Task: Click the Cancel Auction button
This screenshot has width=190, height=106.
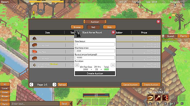Action: point(130,85)
